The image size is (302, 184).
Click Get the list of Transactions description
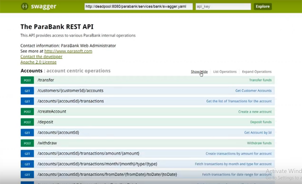click(239, 101)
